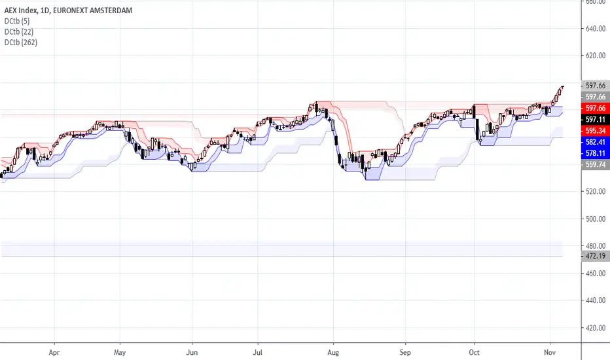
Task: Click the gray 559.74 price tag
Action: coord(596,165)
